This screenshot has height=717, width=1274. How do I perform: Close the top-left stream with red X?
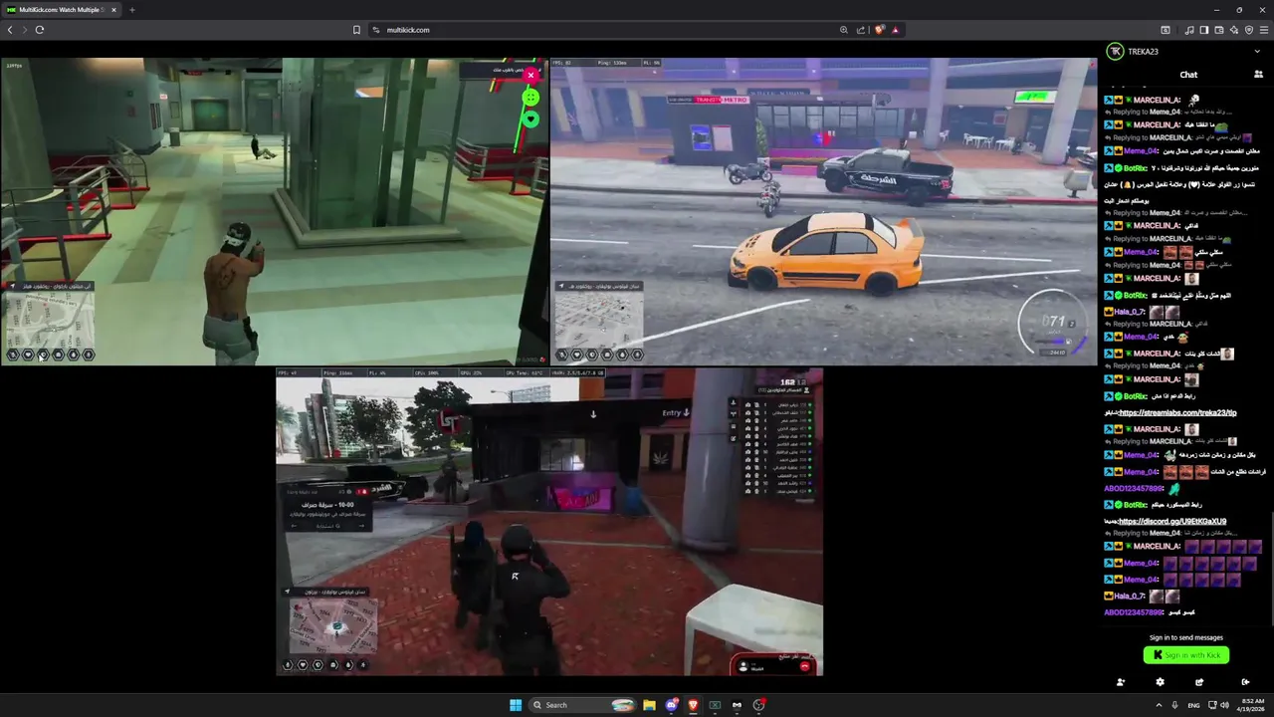coord(531,75)
